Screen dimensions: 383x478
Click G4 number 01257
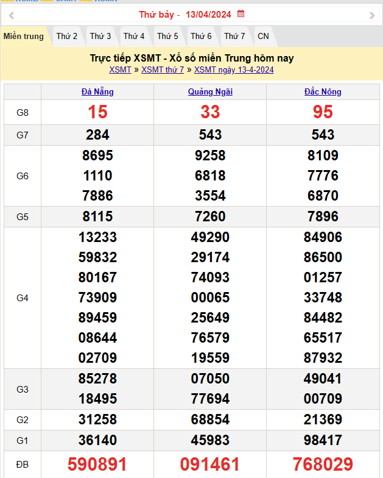coord(323,277)
